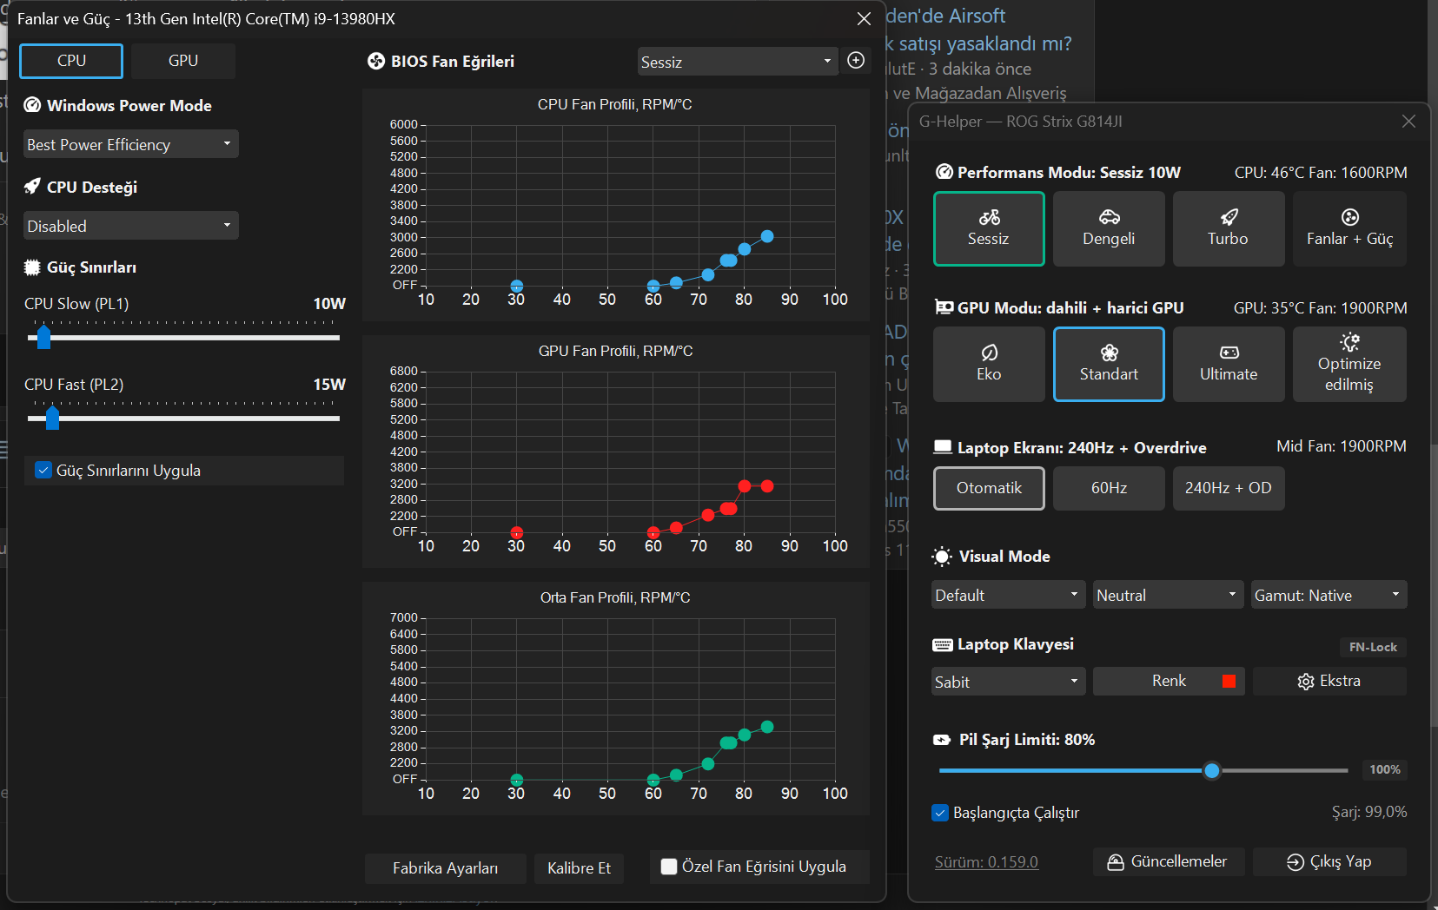The image size is (1438, 910).
Task: Switch to Ultimate GPU mode
Action: [x=1229, y=364]
